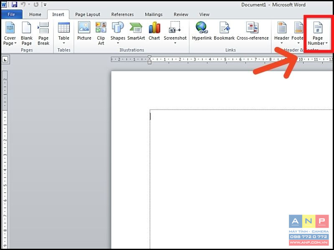Insert a Cross-reference

click(x=253, y=31)
